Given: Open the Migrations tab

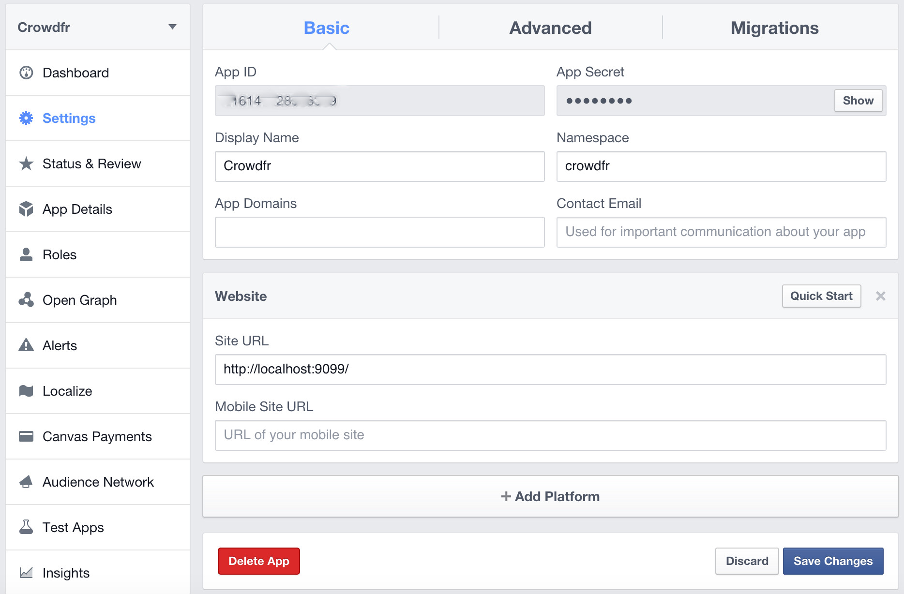Looking at the screenshot, I should [774, 28].
